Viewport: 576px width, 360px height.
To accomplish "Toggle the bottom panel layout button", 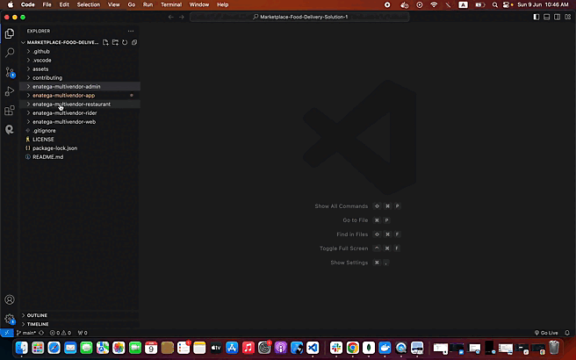I will pyautogui.click(x=547, y=17).
